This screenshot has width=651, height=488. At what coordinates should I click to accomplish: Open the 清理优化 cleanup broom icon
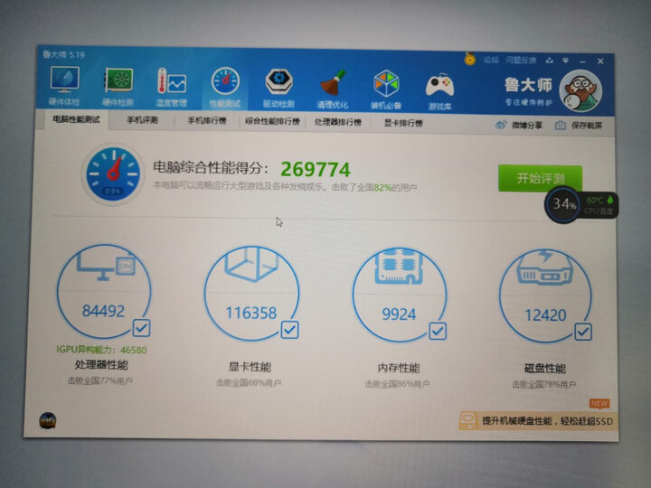tap(333, 83)
